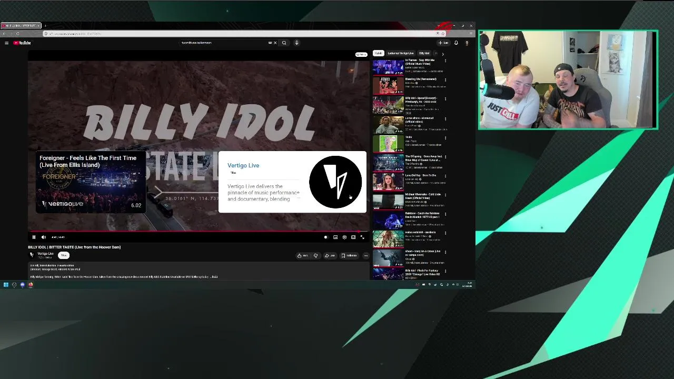Open Billy Idol Speed Pittsburgh thumbnail
The image size is (674, 379).
[388, 105]
